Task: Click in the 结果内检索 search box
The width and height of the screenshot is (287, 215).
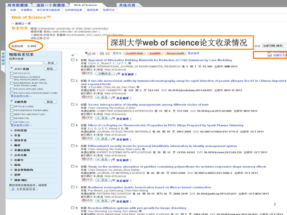Action: point(26,63)
